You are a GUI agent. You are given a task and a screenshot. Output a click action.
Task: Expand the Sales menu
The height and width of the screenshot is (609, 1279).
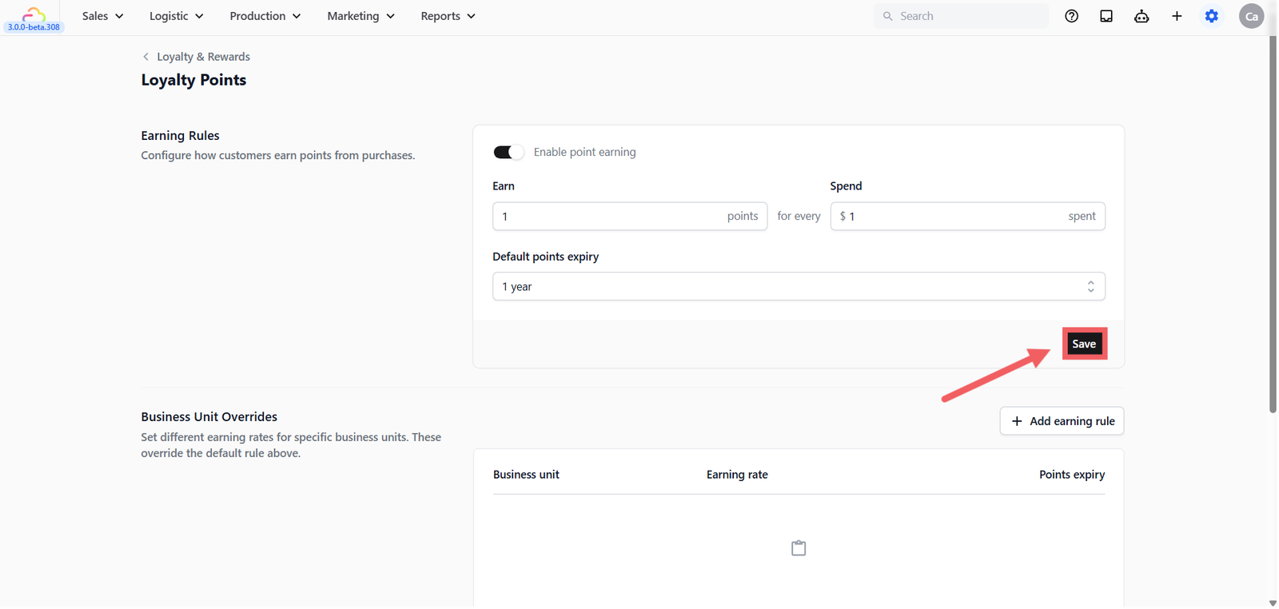coord(102,16)
